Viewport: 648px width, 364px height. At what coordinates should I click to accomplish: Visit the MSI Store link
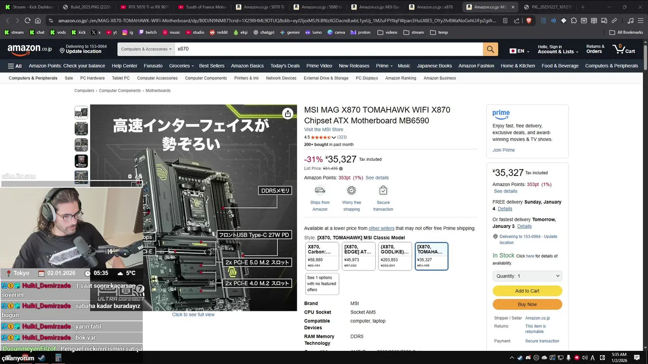323,129
